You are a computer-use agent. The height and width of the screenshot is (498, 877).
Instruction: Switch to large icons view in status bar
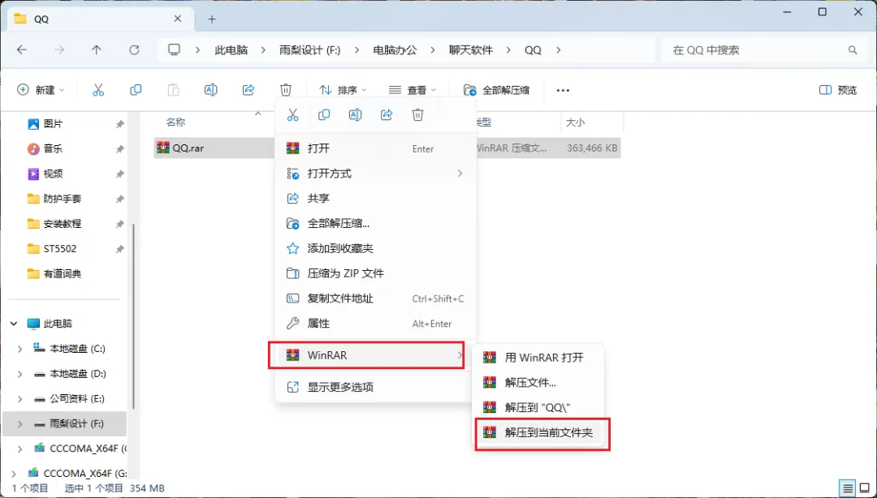click(865, 488)
